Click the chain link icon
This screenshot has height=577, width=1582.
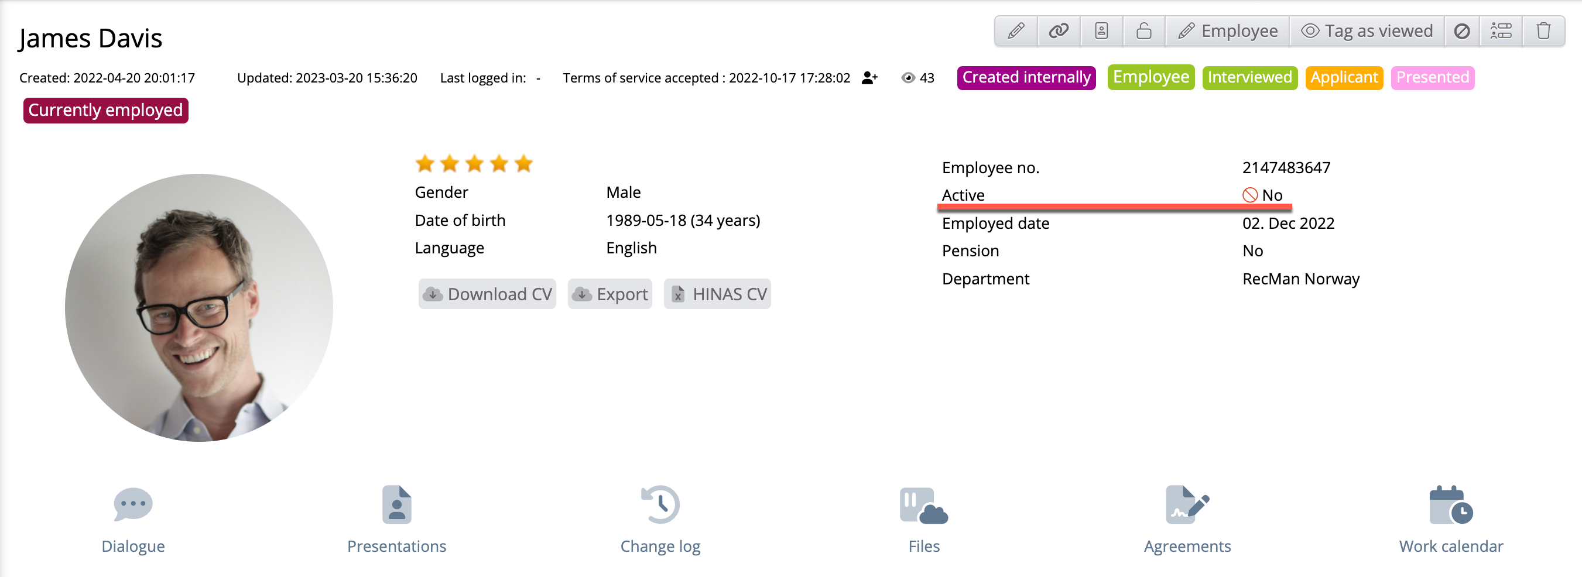(1058, 30)
